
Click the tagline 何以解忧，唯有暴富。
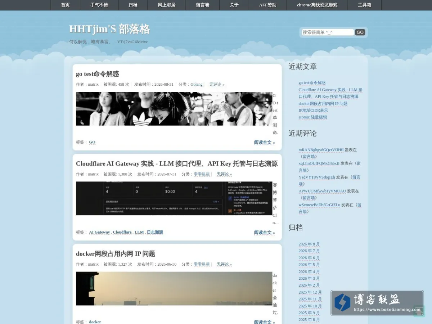click(x=90, y=42)
